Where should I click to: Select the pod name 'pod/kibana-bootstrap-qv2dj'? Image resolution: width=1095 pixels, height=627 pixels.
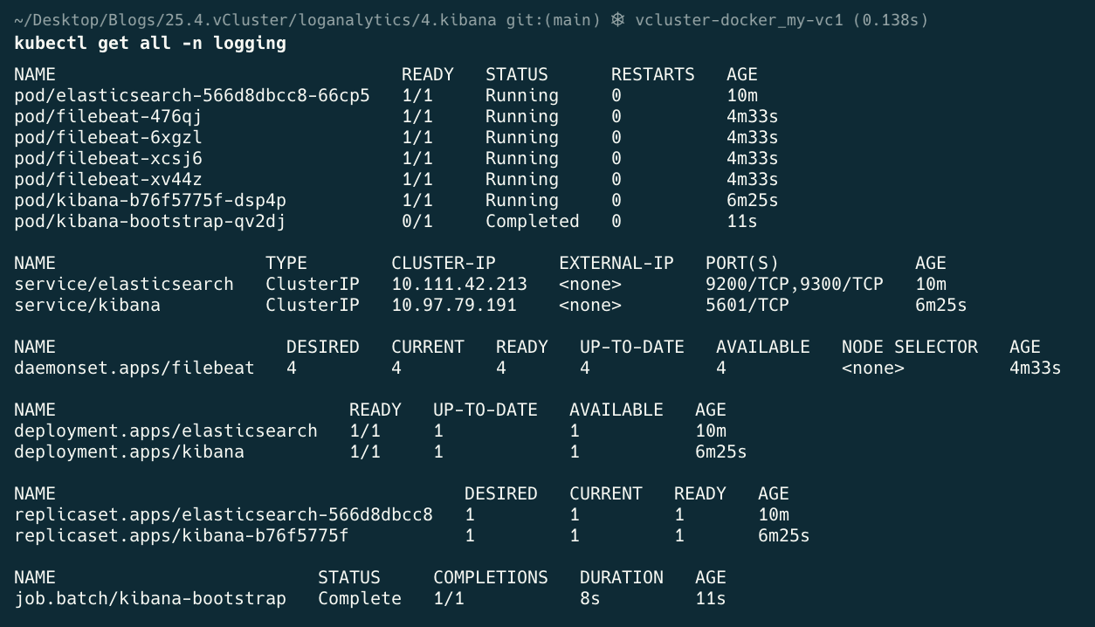tap(150, 221)
